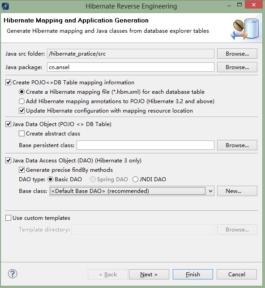The height and width of the screenshot is (288, 265).
Task: Click the help question mark icon
Action: point(13,274)
